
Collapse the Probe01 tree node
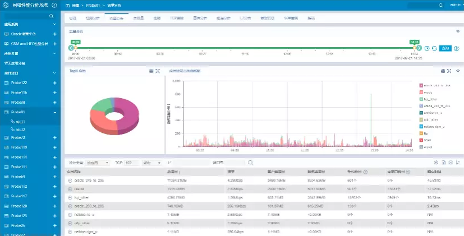tap(54, 112)
